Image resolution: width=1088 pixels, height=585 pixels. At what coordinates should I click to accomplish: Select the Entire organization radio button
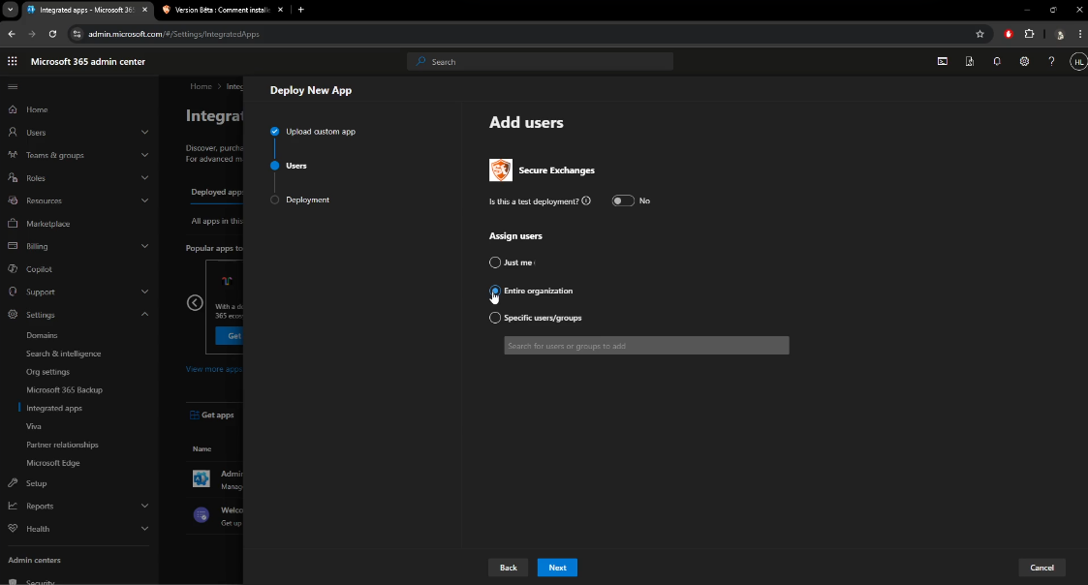click(495, 291)
